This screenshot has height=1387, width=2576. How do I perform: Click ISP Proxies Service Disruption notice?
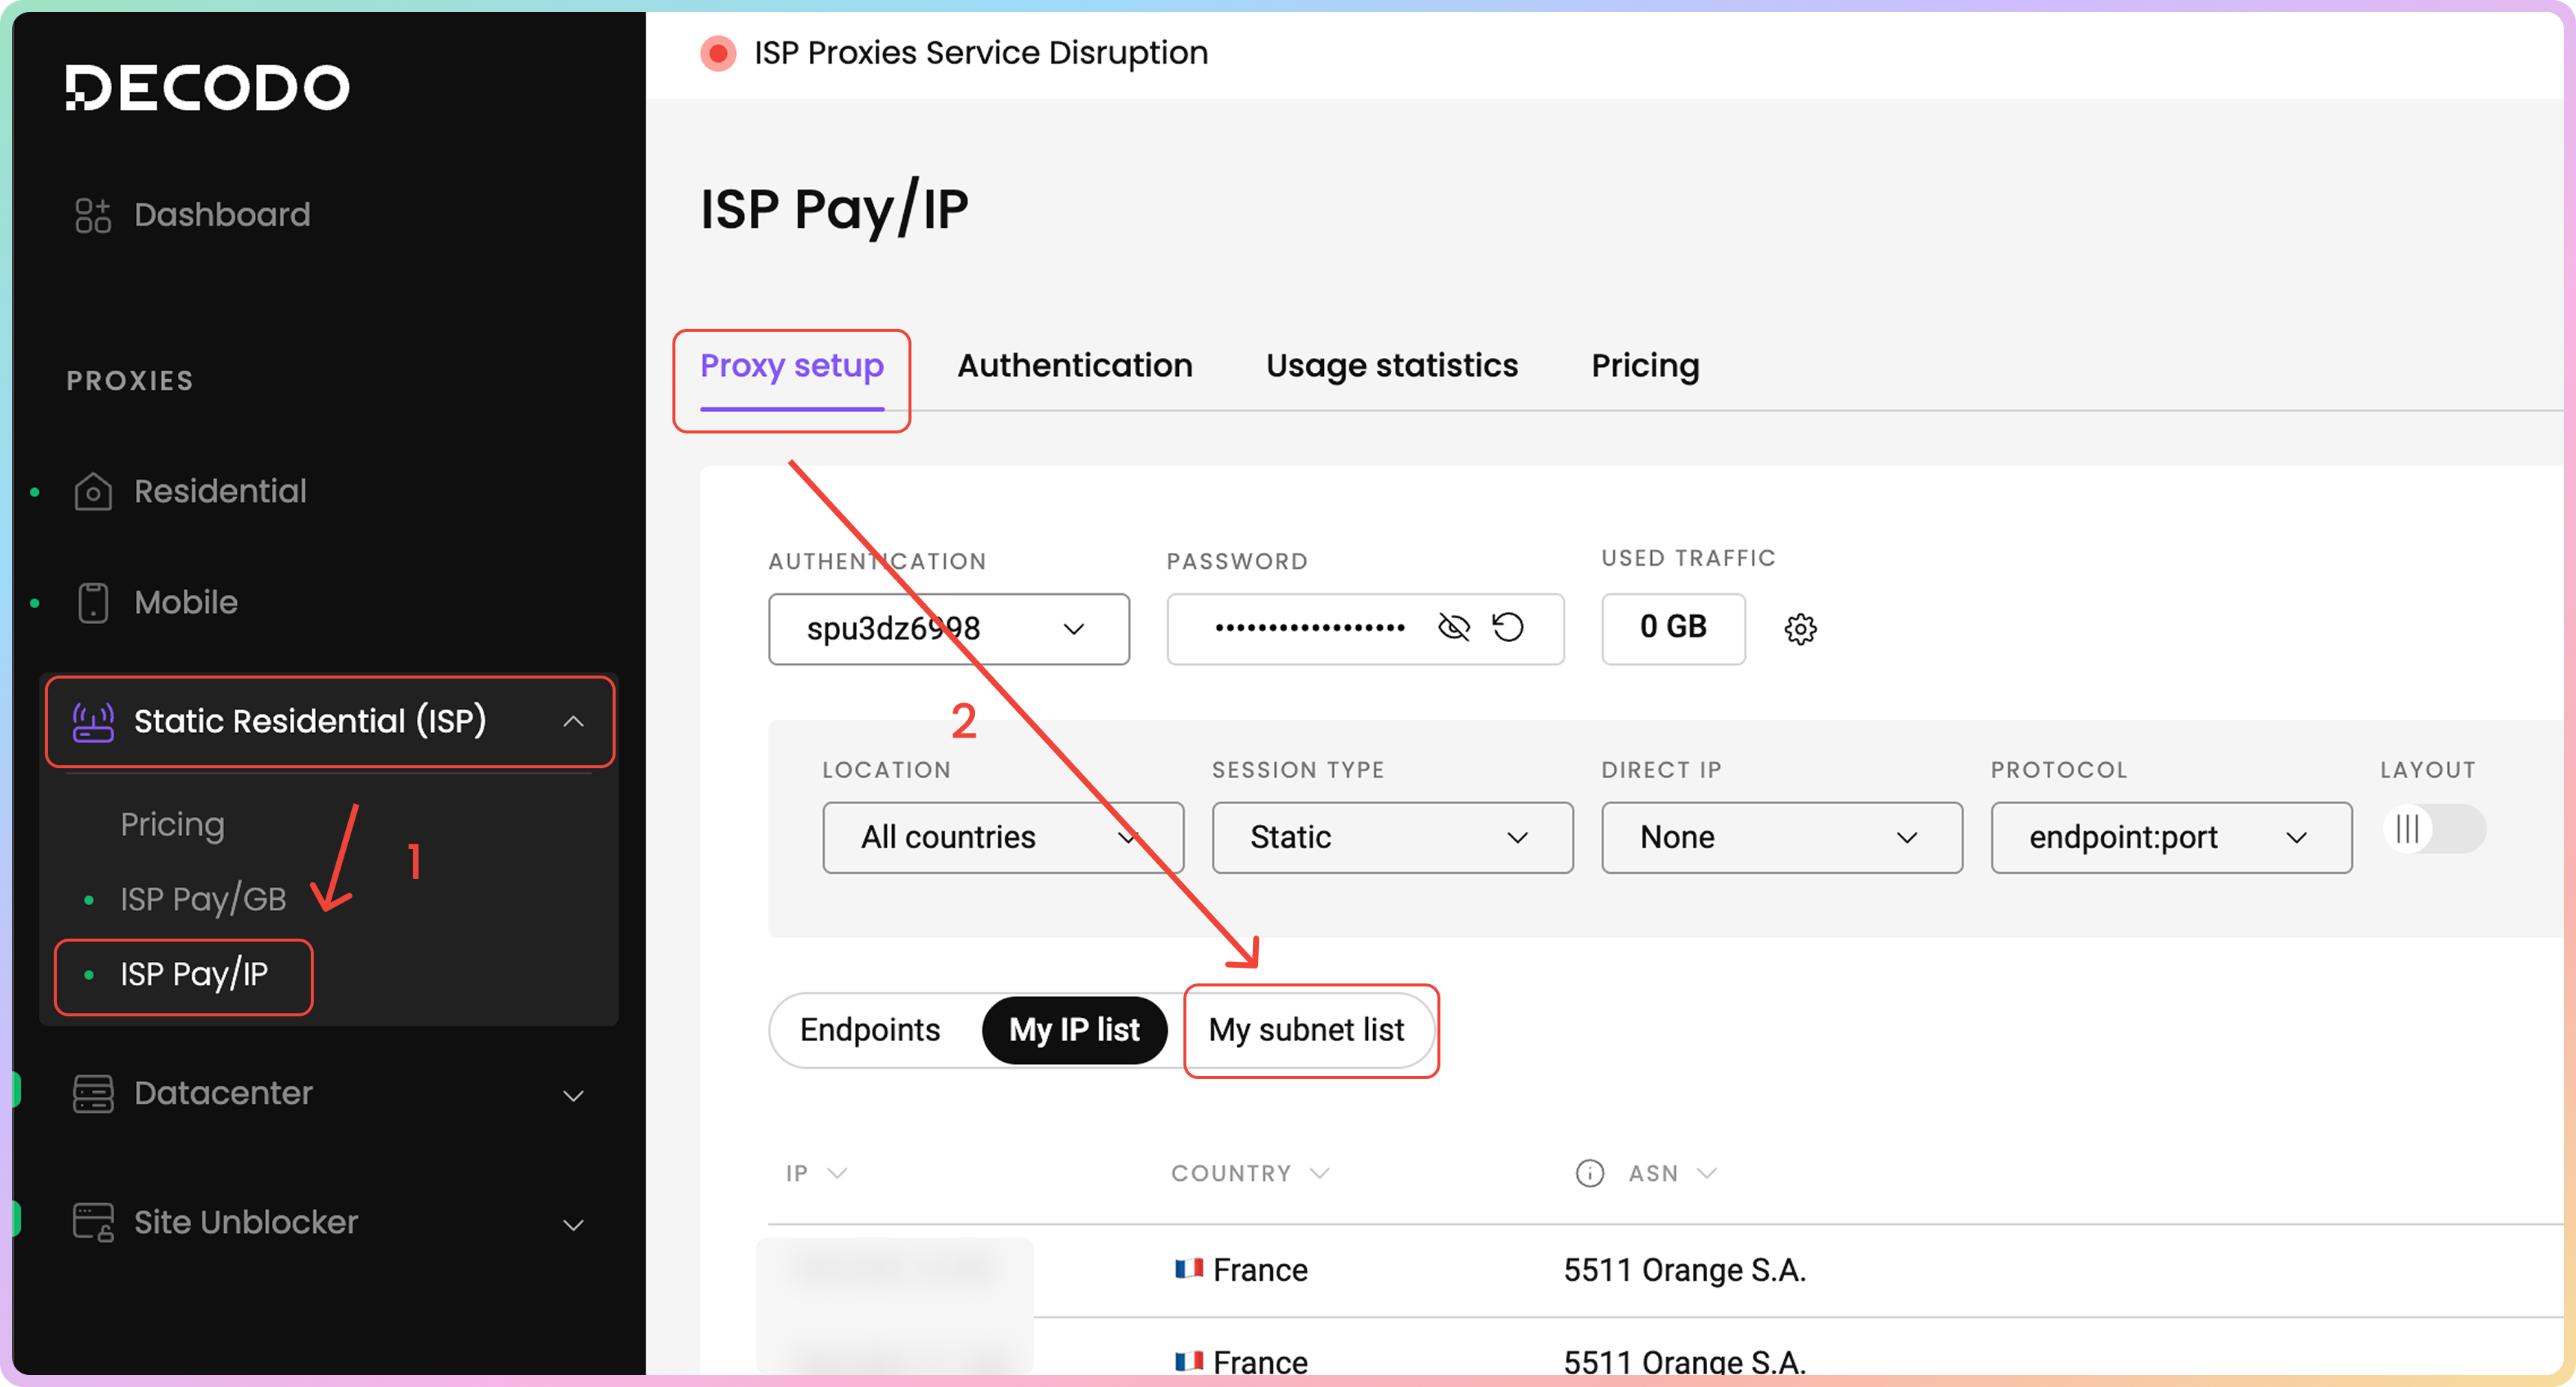click(980, 53)
